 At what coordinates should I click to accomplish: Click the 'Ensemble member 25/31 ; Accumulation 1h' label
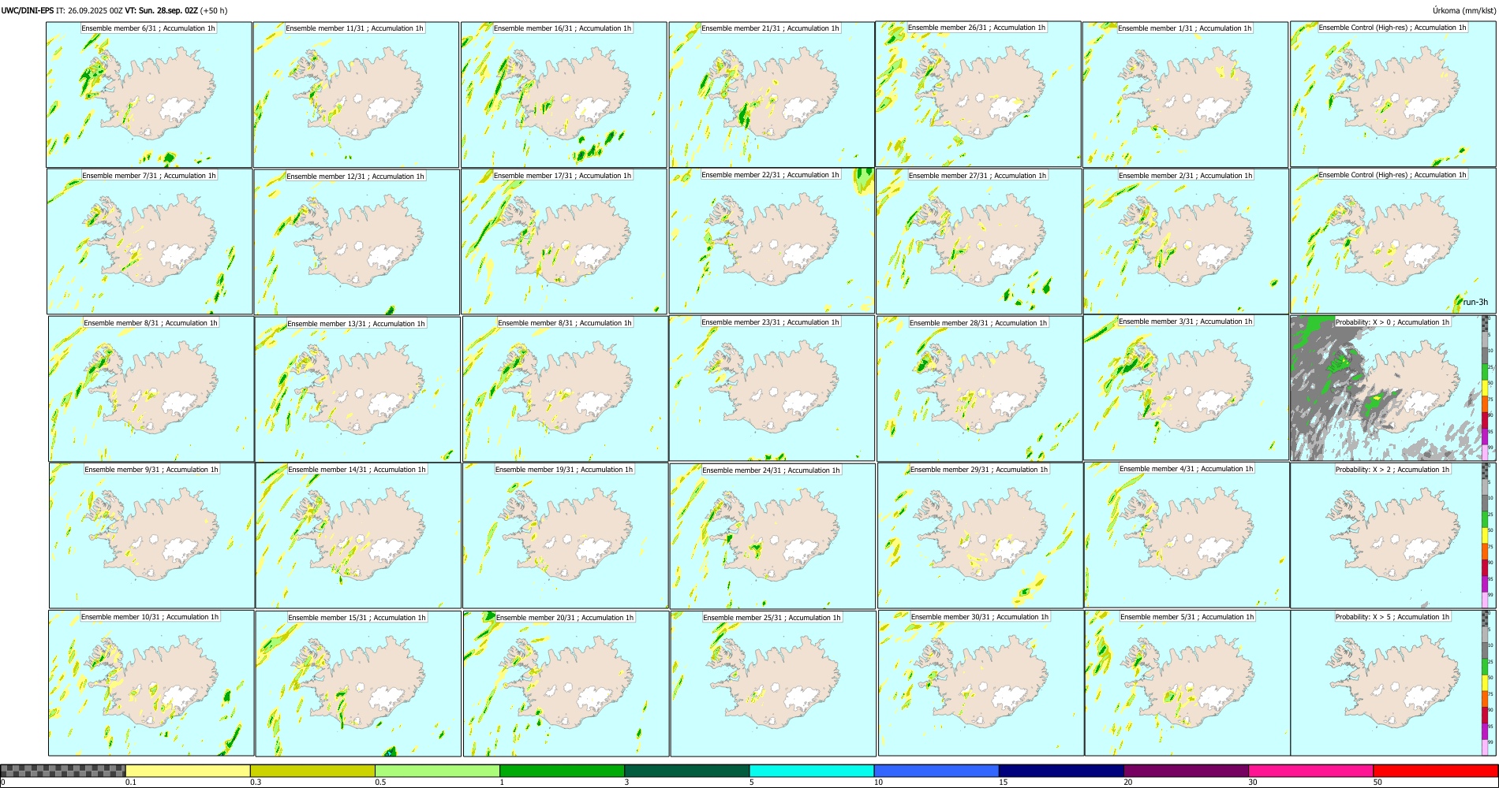pos(772,618)
